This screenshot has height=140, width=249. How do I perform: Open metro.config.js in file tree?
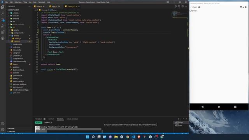[18, 81]
